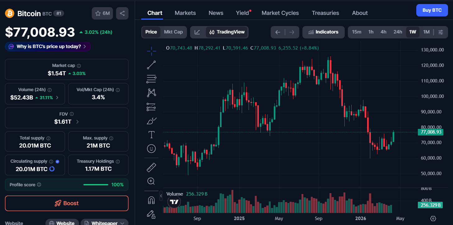Set interval to 4h
Image resolution: width=453 pixels, height=225 pixels.
click(x=383, y=32)
